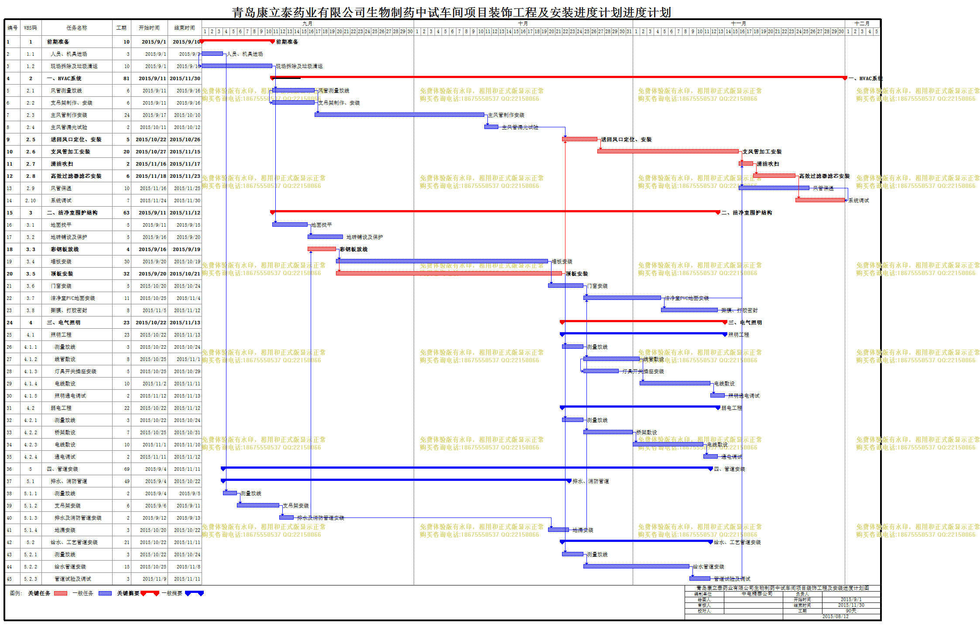Click 90天 duration in the title block
980x633 pixels.
[x=851, y=611]
